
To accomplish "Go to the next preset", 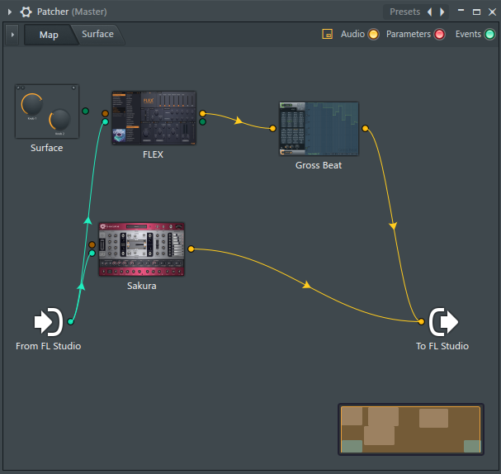I will tap(442, 12).
